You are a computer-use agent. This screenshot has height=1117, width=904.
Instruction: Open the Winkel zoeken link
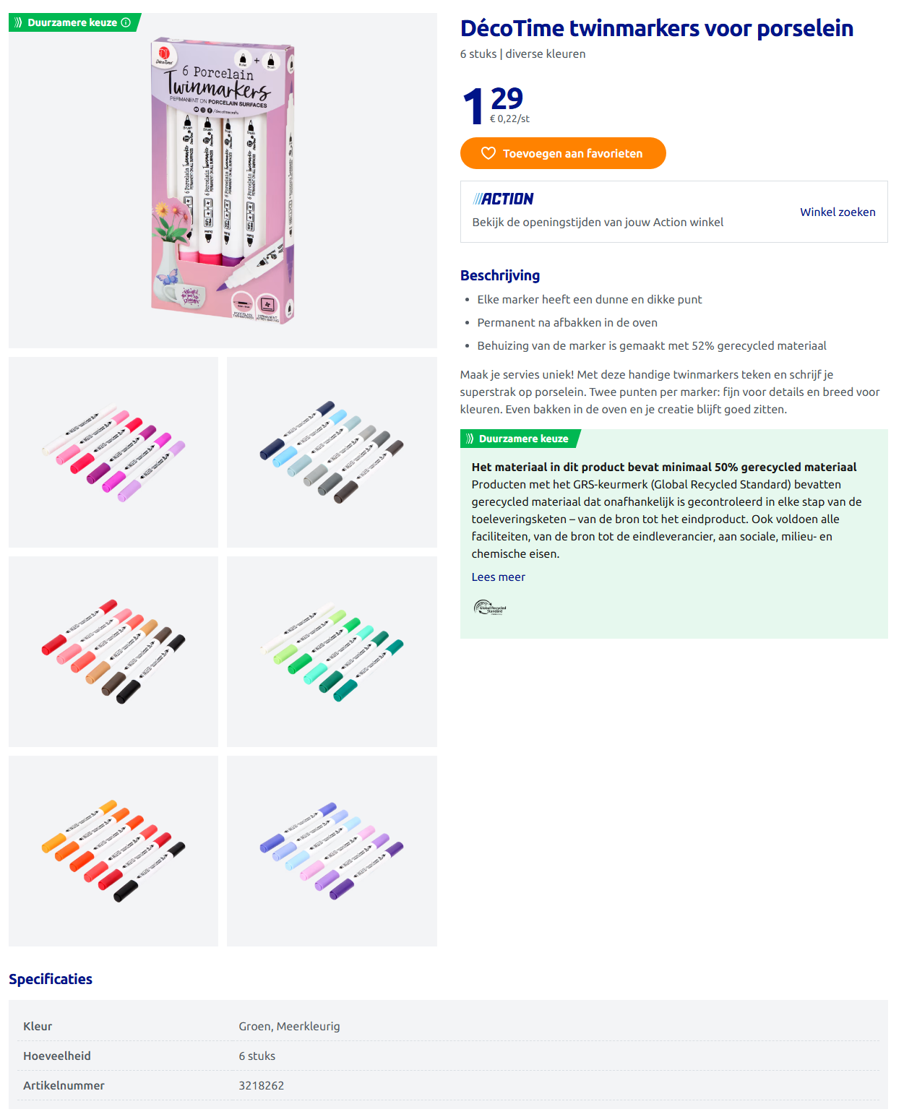coord(838,212)
